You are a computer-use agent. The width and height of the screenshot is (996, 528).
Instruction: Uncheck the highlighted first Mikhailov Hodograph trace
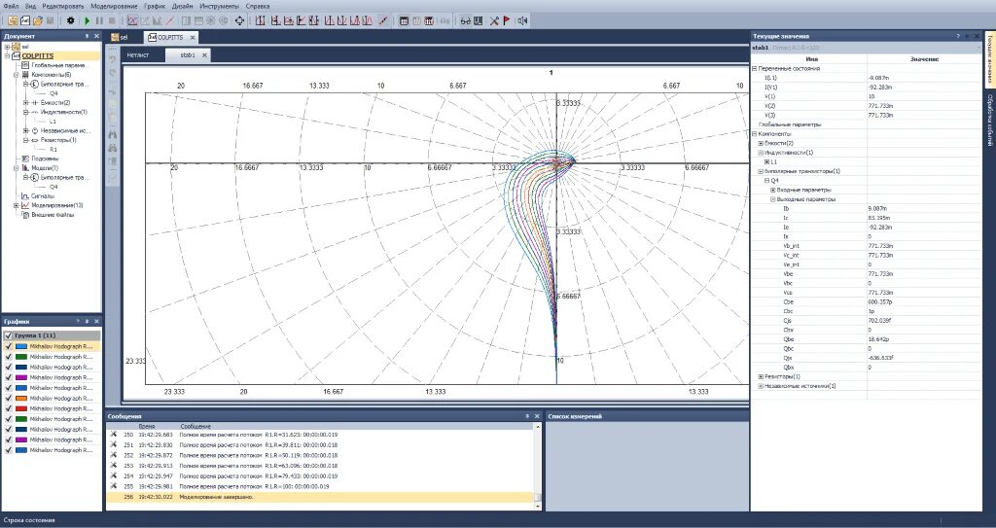(x=8, y=346)
